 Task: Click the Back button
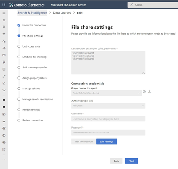pos(116,161)
